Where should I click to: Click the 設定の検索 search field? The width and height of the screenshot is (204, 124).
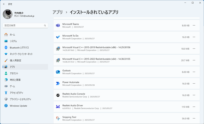click(23, 25)
